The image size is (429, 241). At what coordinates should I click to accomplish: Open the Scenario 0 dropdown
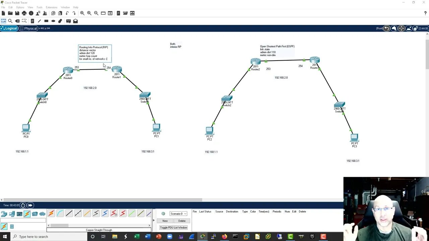click(x=178, y=214)
